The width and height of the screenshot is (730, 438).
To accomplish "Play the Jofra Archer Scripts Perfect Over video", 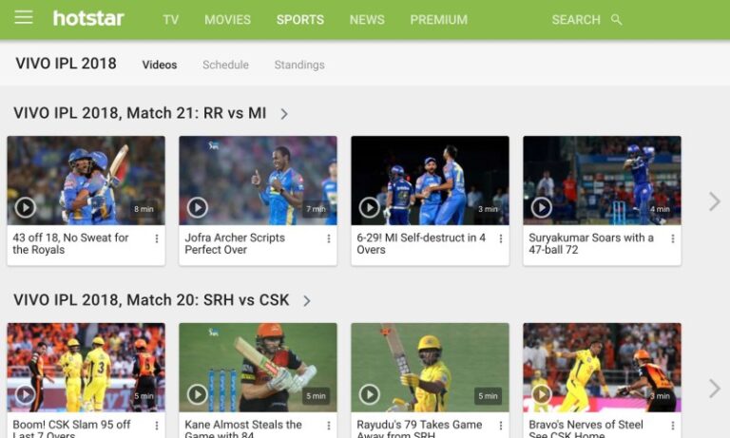I will click(x=198, y=207).
